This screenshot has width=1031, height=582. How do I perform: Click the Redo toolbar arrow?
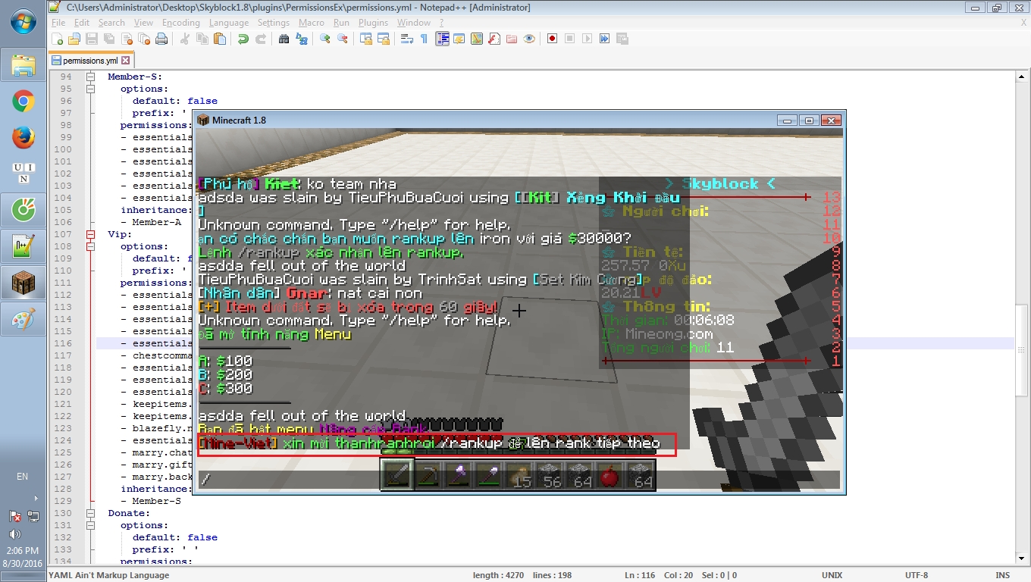pyautogui.click(x=260, y=39)
